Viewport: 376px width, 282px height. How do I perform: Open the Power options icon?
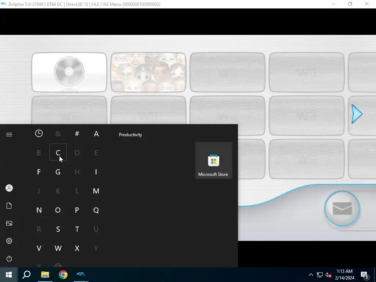click(x=9, y=258)
